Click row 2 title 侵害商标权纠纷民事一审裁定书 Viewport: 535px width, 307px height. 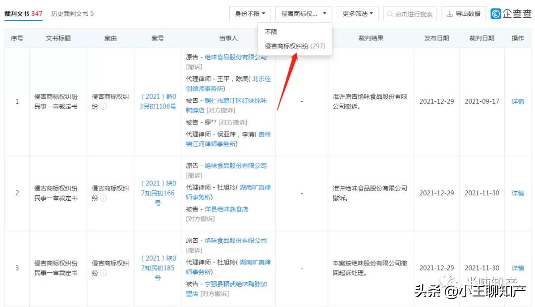[56, 193]
